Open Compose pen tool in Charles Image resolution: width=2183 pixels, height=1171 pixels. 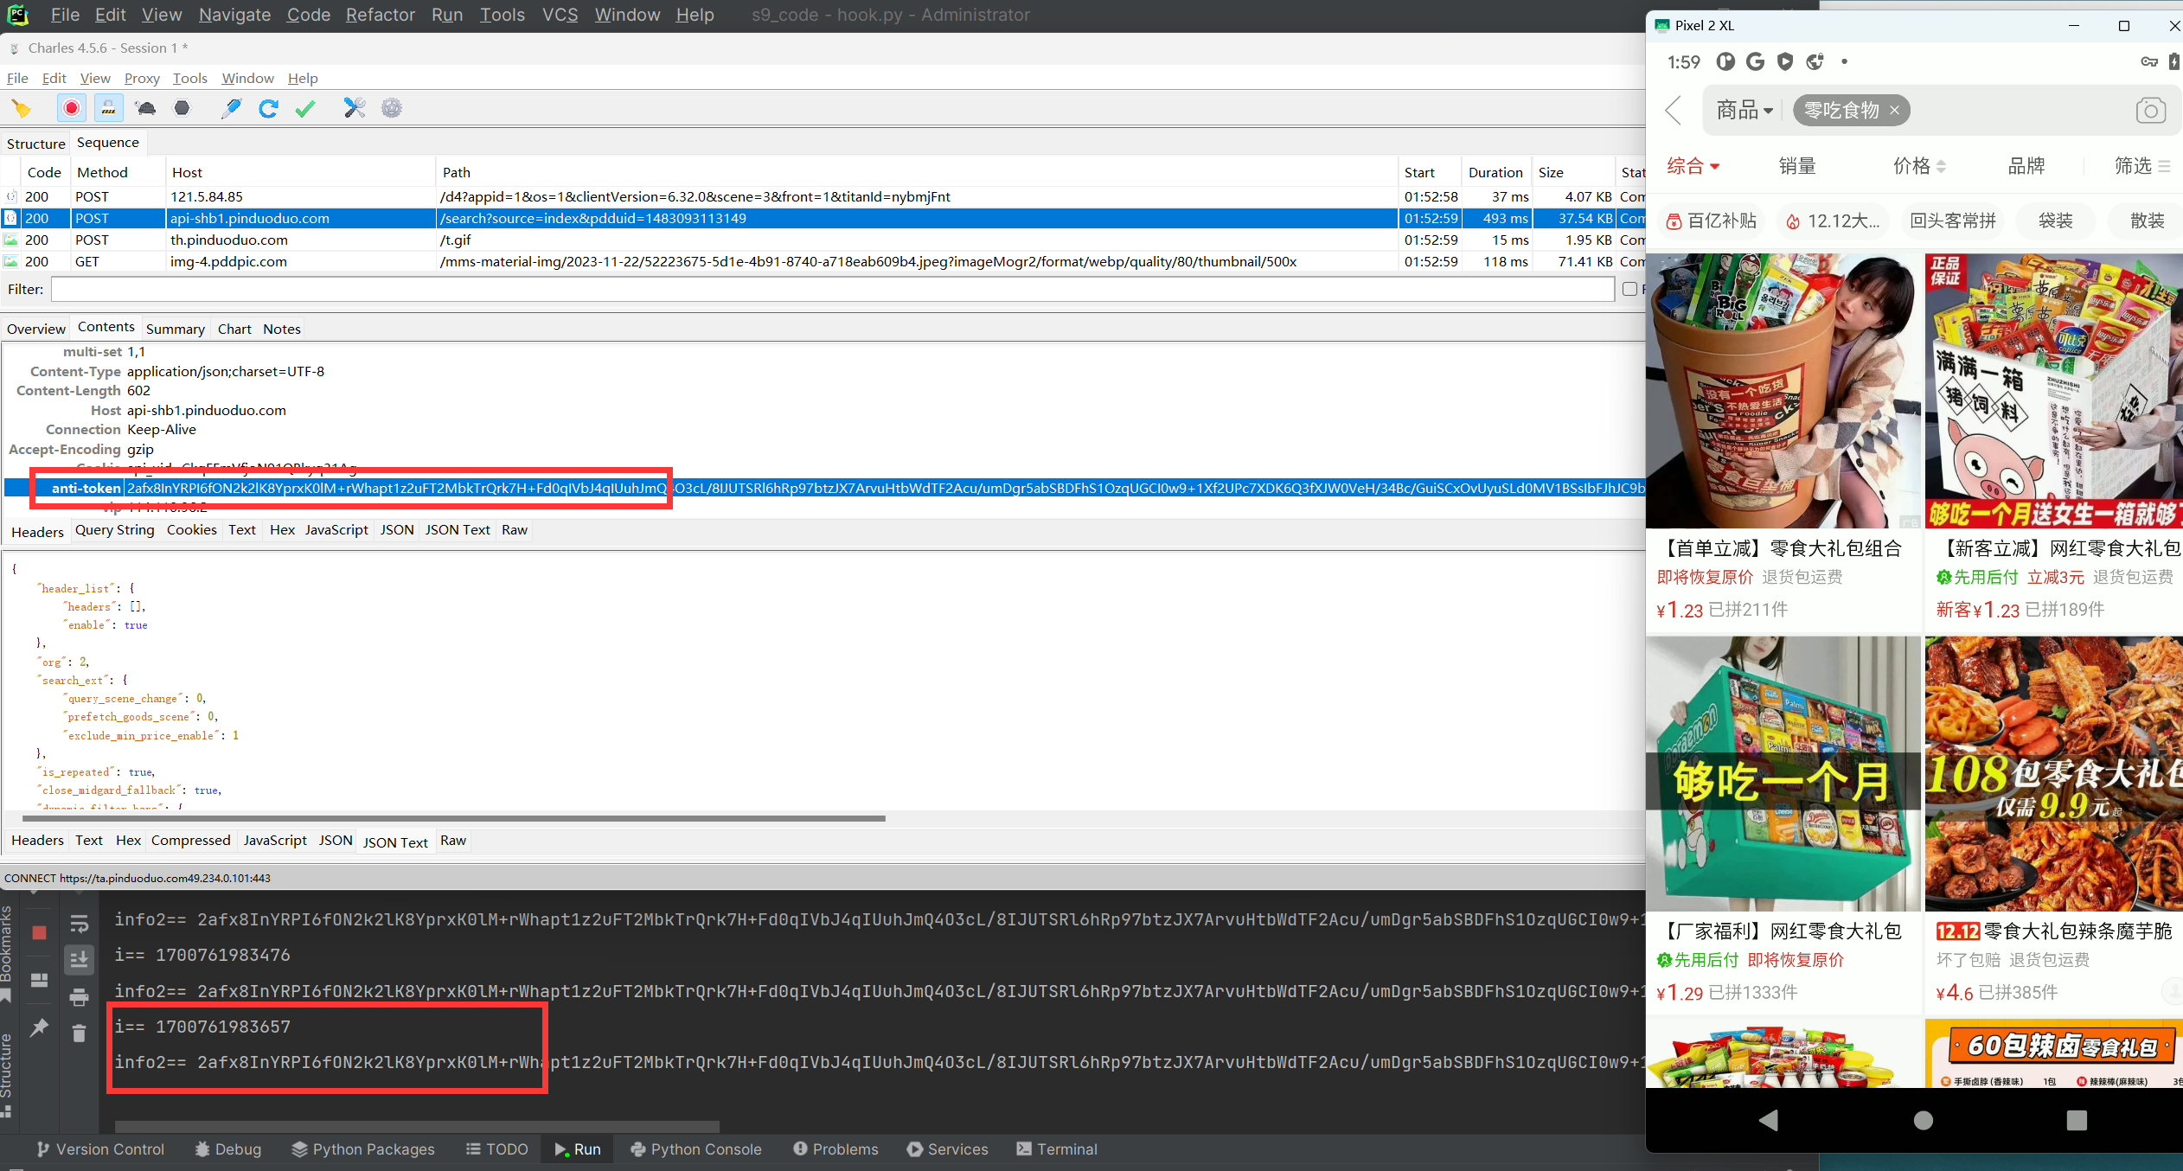tap(231, 108)
